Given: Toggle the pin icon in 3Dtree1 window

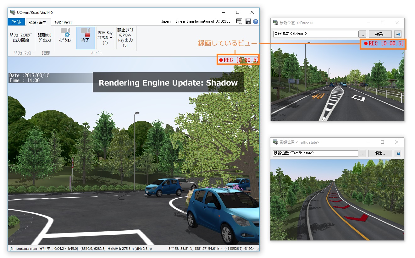Looking at the screenshot, I should click(398, 34).
